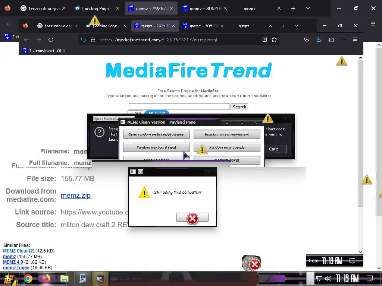Open 'memz trojan' similar file link
Screen dimensions: 382x286
point(16,268)
